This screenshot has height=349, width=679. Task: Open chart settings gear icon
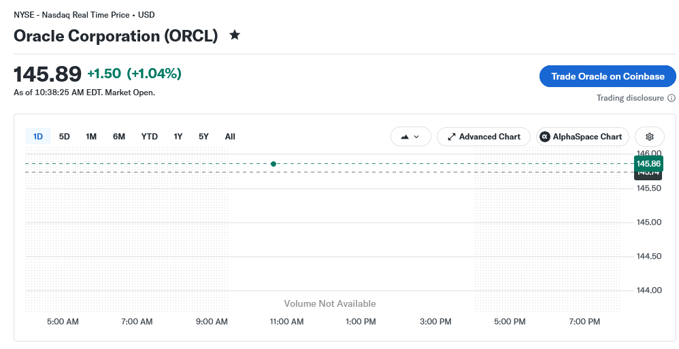coord(649,137)
